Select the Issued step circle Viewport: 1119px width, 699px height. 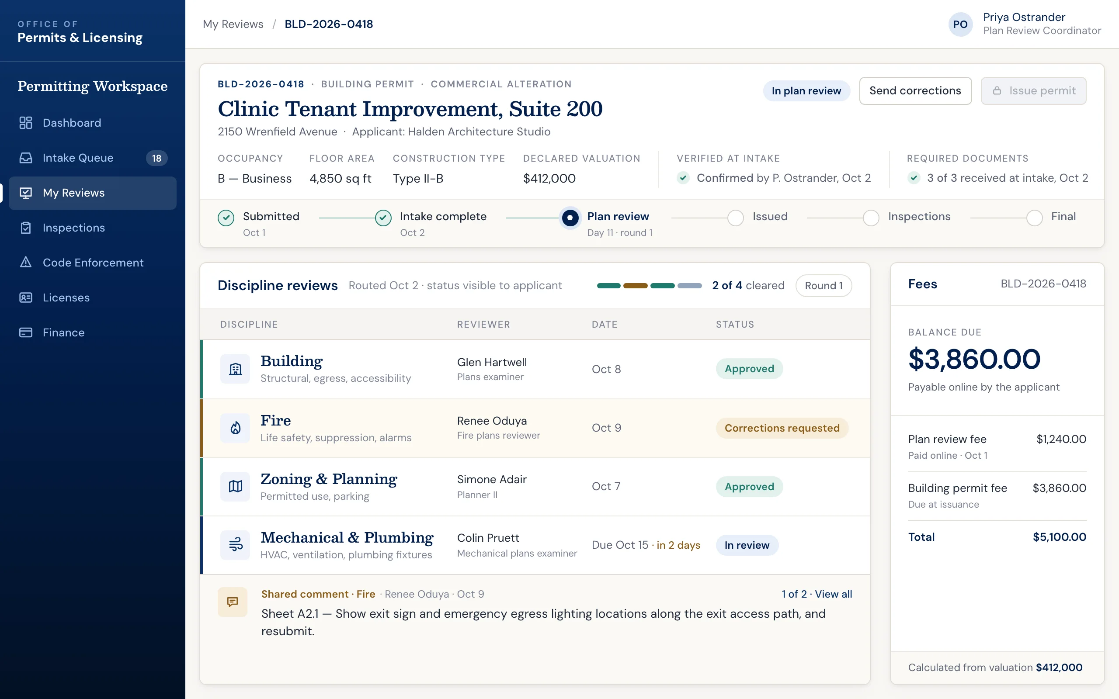tap(736, 218)
